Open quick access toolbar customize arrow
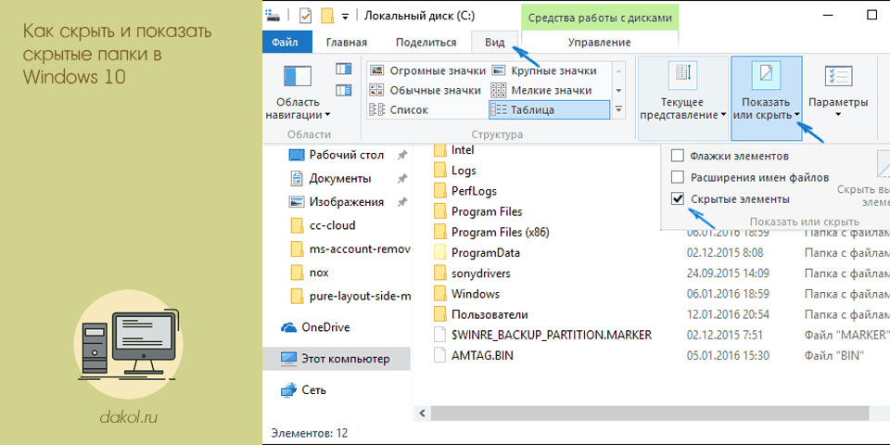 tap(345, 16)
